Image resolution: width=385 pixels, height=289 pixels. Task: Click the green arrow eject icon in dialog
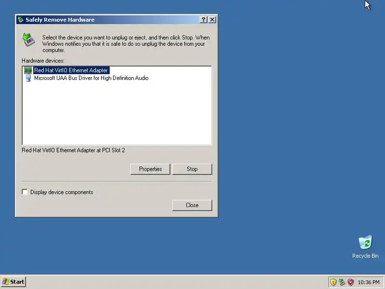pos(28,40)
